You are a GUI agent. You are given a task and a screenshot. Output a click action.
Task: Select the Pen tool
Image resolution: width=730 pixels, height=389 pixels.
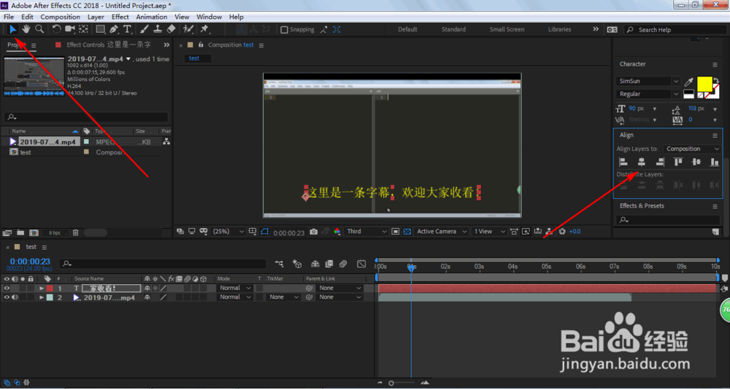click(114, 29)
